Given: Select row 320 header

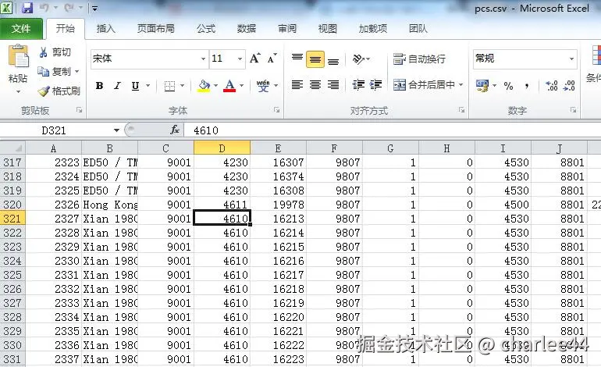Looking at the screenshot, I should (12, 205).
